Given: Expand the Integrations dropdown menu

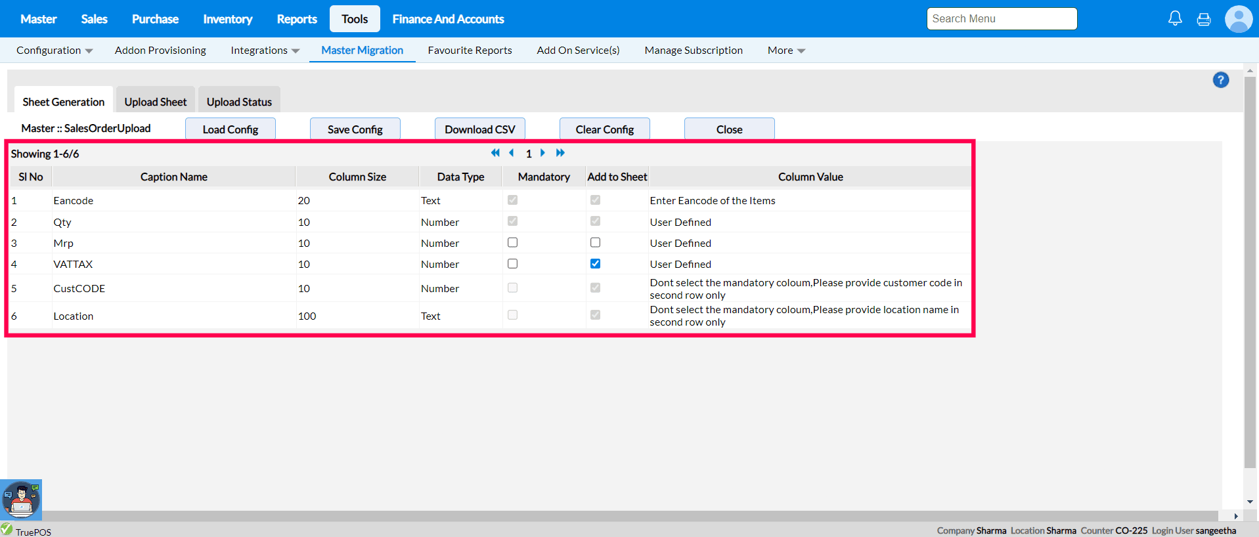Looking at the screenshot, I should [x=265, y=51].
